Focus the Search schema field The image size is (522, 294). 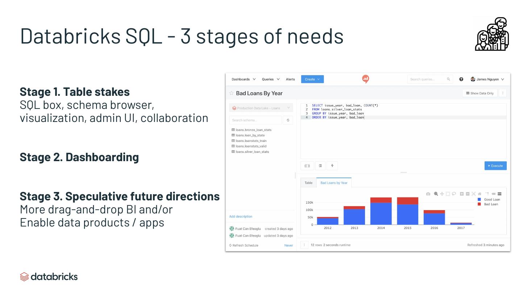coord(256,120)
